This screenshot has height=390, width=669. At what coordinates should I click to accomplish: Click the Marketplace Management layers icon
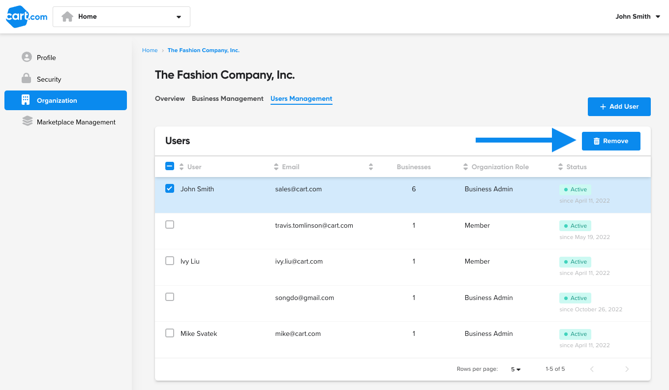click(x=27, y=121)
